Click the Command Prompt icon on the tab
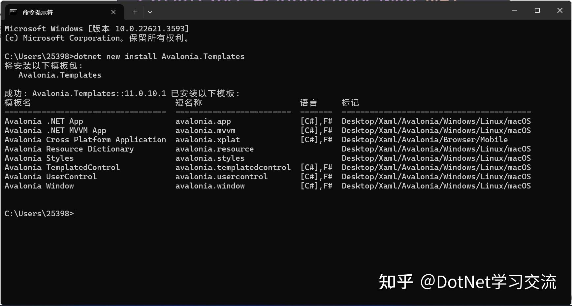 pos(13,12)
